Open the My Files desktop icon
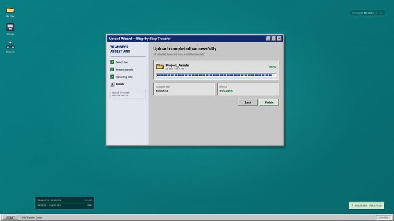 (10, 12)
